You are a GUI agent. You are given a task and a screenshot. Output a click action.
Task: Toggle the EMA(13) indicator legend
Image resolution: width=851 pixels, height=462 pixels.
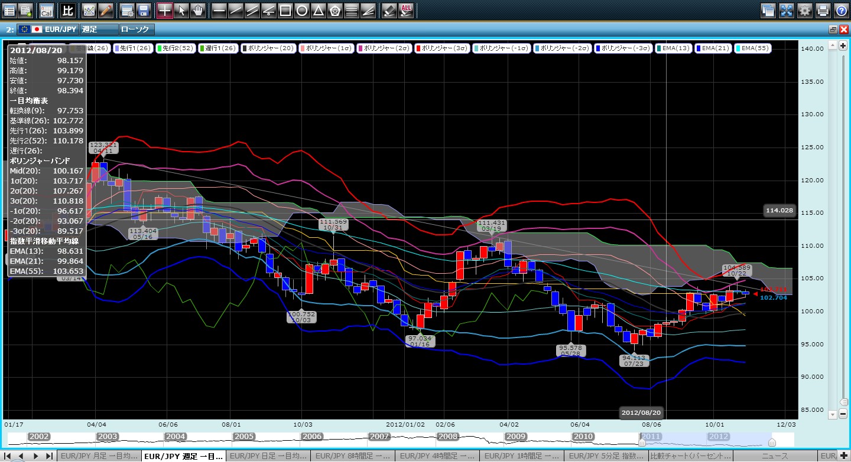click(x=674, y=48)
